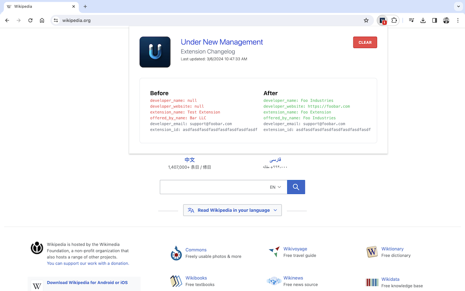Open the media playback controls
465x291 pixels.
pyautogui.click(x=411, y=20)
